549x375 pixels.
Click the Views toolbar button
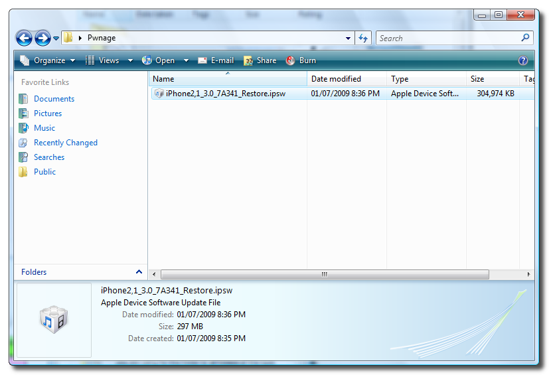[102, 60]
